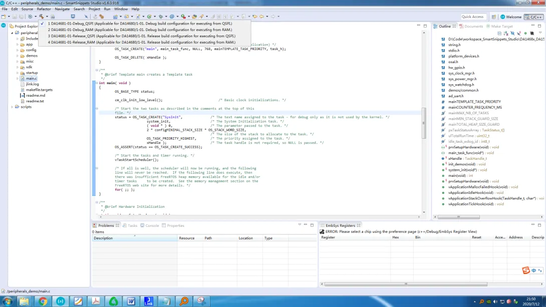546x307 pixels.
Task: Expand the scripts project node
Action: (x=12, y=107)
